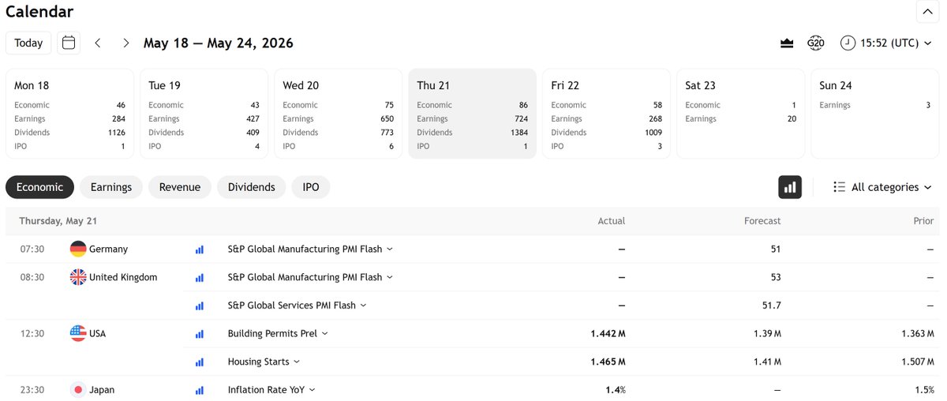Click Thu 21 Dividends count 1384
The image size is (947, 401).
[519, 133]
